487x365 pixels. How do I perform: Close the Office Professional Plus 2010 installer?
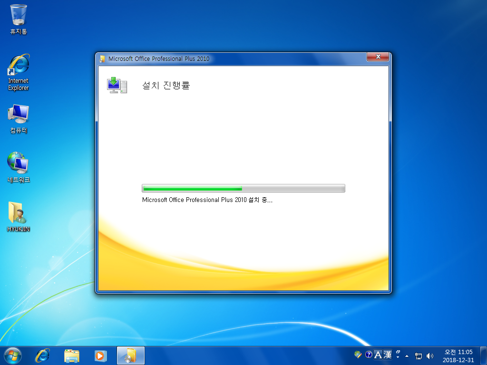[x=378, y=57]
